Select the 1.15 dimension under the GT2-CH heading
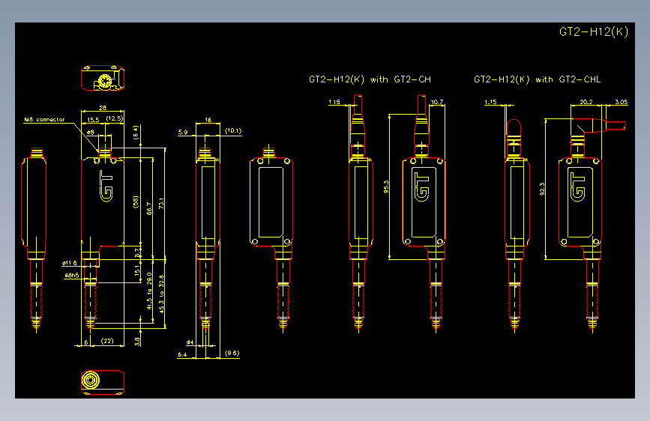This screenshot has height=421, width=650. click(334, 102)
